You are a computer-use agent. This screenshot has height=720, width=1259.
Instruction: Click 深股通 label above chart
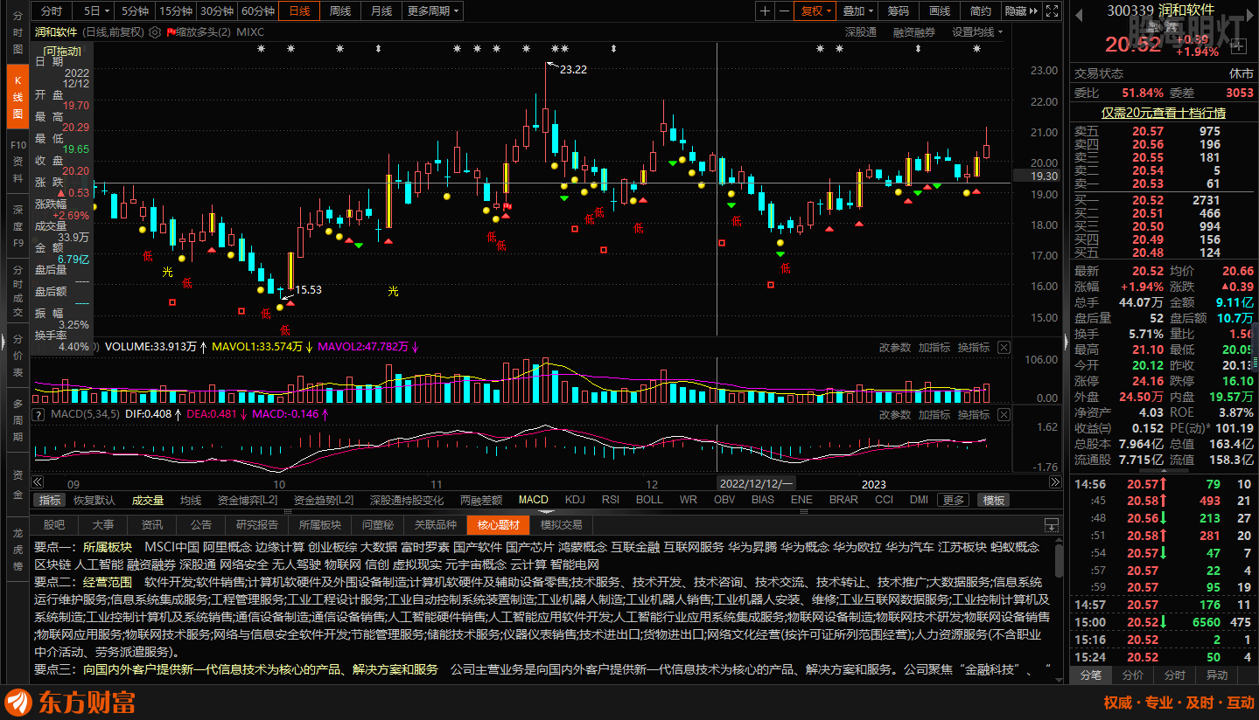coord(861,32)
